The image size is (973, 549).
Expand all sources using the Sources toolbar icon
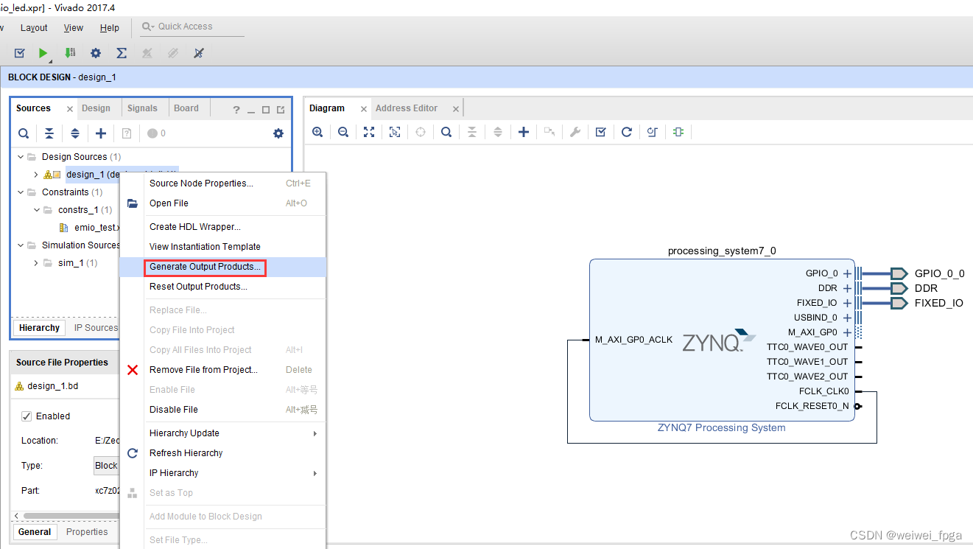(75, 133)
